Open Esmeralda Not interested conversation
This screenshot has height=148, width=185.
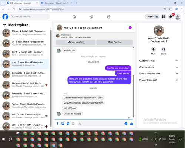(x=25, y=95)
